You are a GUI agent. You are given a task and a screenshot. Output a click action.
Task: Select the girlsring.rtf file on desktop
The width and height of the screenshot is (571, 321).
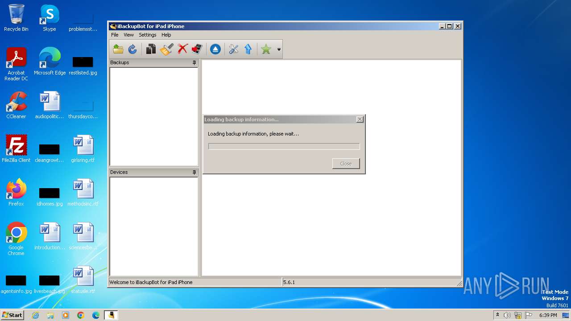point(83,149)
